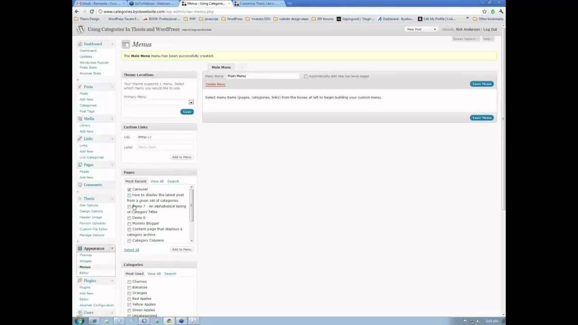The image size is (578, 325).
Task: Switch to Categories View All tab
Action: pos(154,274)
